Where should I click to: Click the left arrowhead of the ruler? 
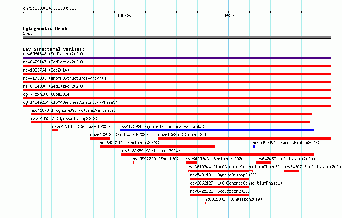pos(24,12)
